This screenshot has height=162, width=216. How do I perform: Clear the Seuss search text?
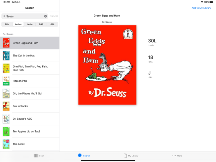tap(45, 16)
